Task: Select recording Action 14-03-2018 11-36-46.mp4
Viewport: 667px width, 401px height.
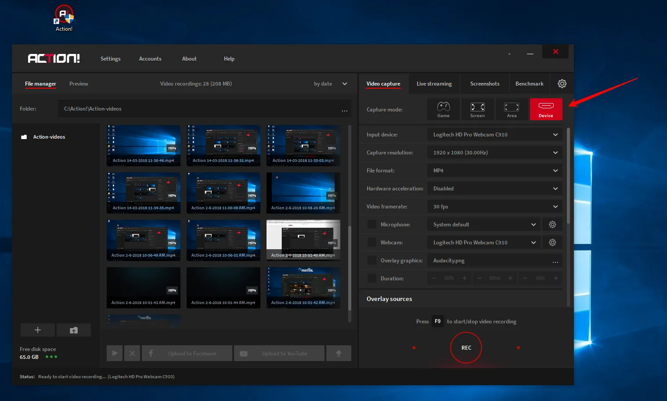Action: pyautogui.click(x=144, y=146)
